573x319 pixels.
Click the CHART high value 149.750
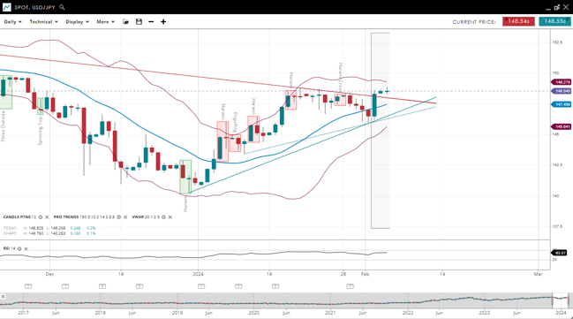35,233
